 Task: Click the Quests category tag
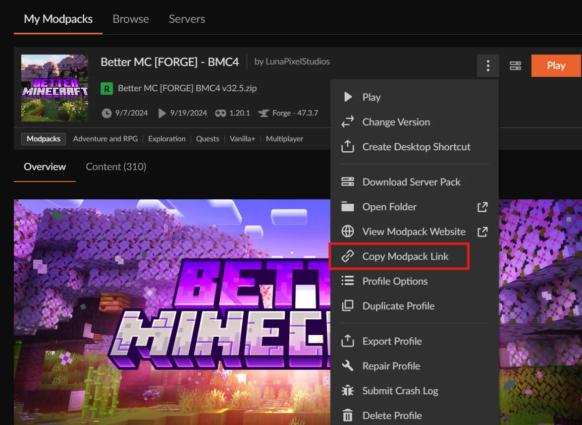tap(208, 139)
